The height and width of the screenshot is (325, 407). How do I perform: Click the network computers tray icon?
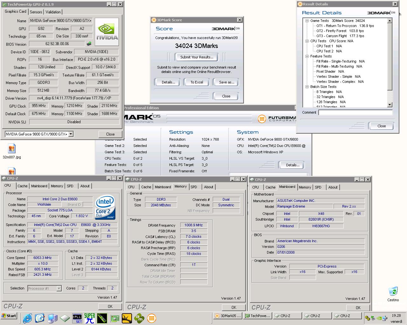385,318
